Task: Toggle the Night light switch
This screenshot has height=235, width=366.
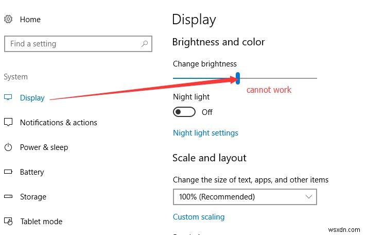Action: coord(184,112)
